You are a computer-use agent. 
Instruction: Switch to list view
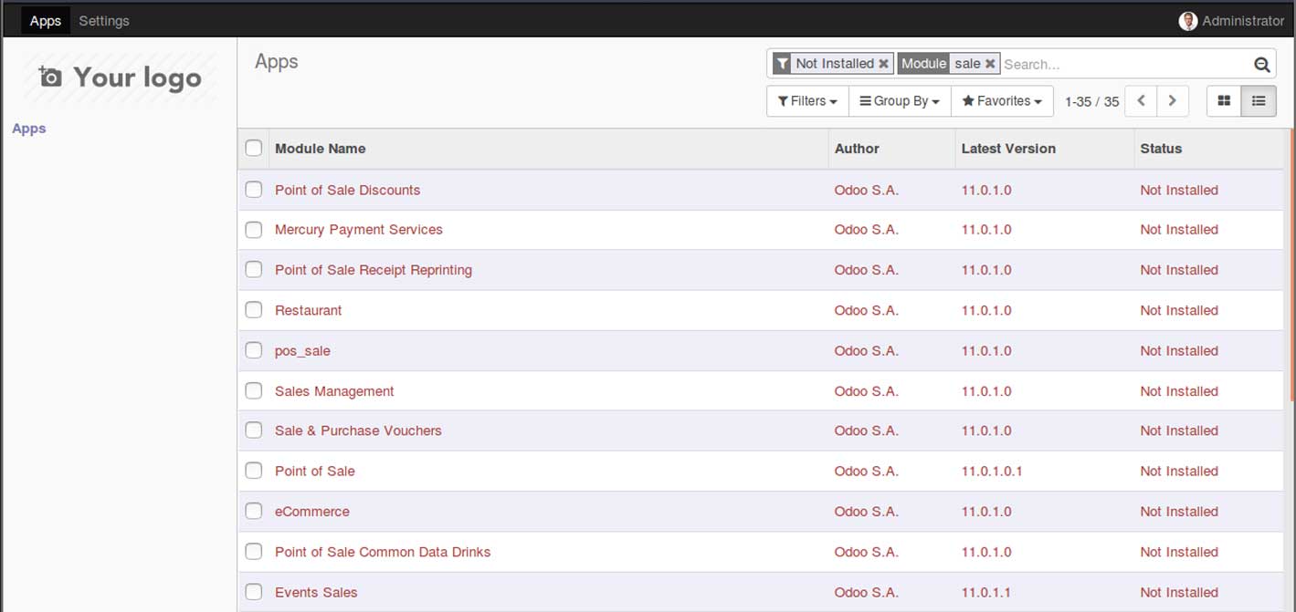click(x=1259, y=101)
